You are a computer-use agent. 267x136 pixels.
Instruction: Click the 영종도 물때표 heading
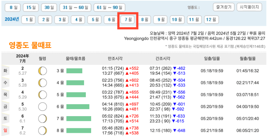point(30,45)
